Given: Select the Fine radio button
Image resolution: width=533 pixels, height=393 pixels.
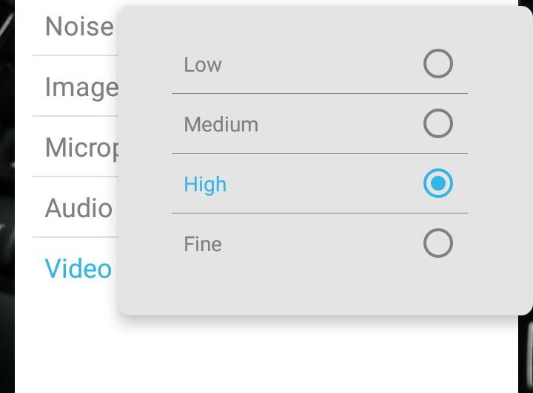Looking at the screenshot, I should pos(438,244).
